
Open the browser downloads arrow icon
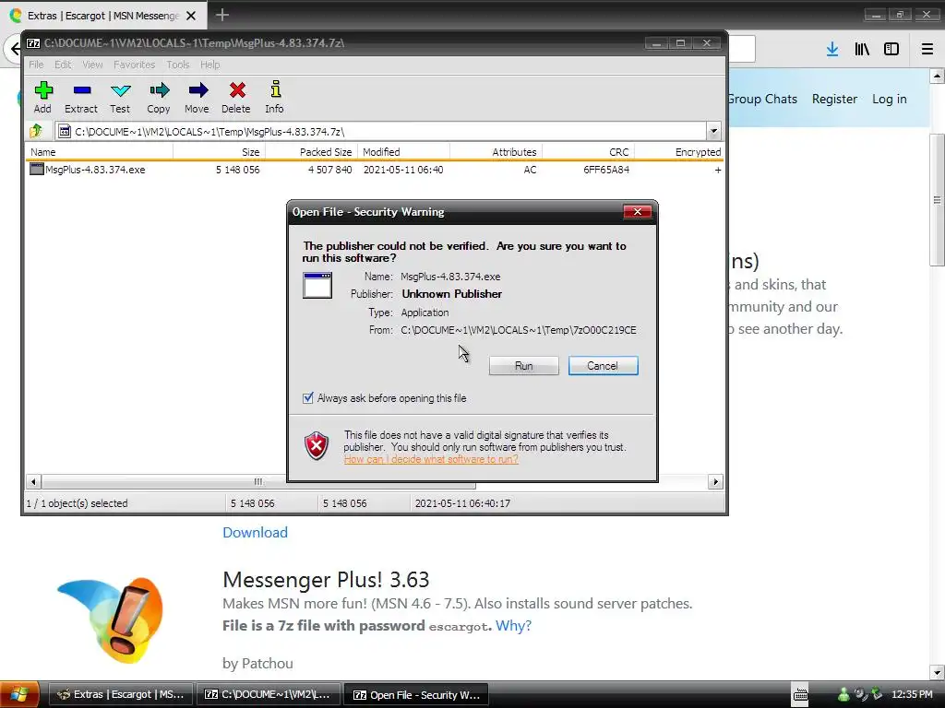(x=832, y=50)
